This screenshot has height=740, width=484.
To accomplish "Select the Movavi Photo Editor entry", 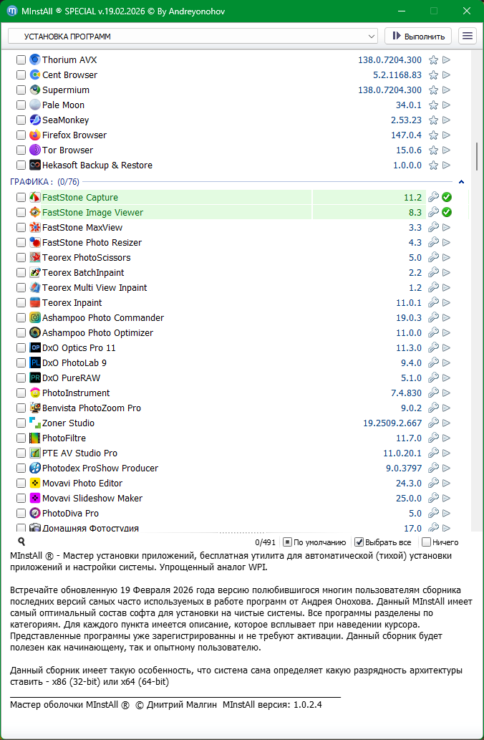I will point(82,484).
